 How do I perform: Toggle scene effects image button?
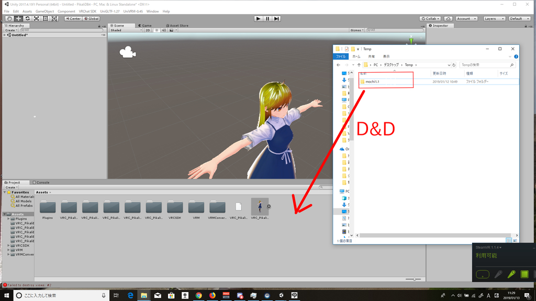171,30
